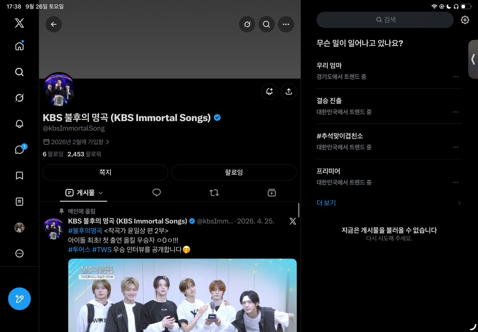Open own profile avatar in sidebar
Viewport: 478px width, 332px height.
tap(19, 228)
